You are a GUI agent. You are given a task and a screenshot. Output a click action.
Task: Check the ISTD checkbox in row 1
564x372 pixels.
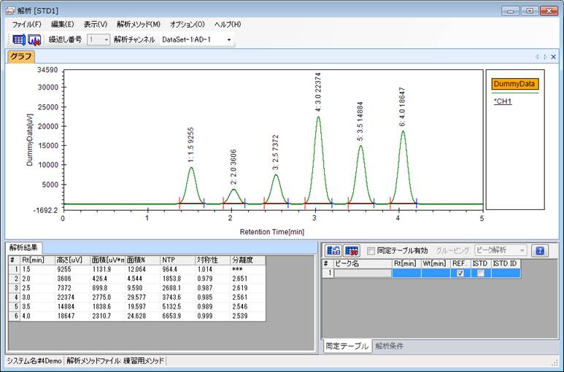479,274
